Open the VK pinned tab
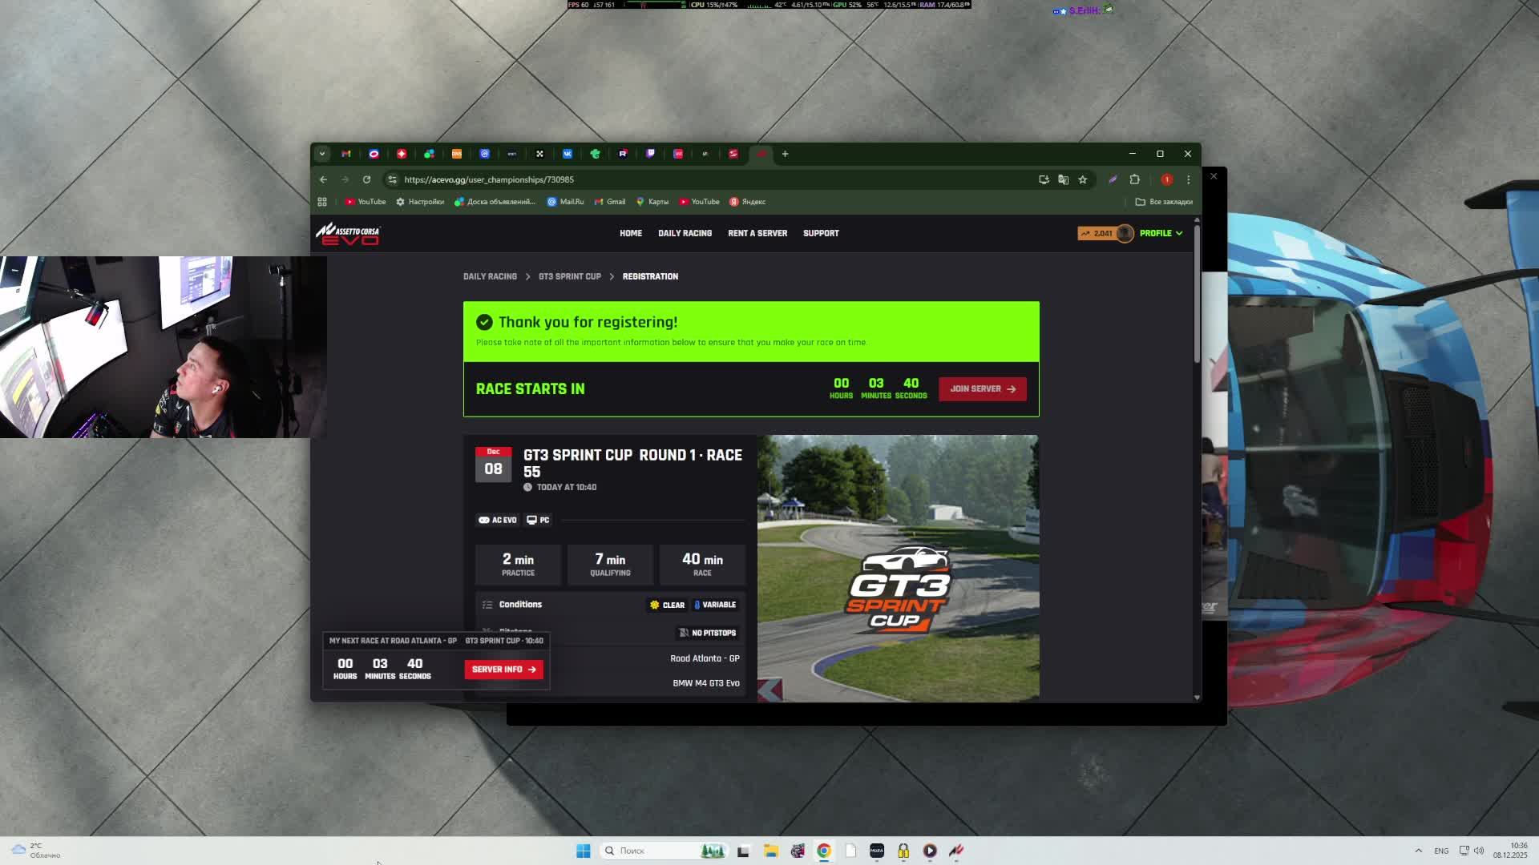This screenshot has width=1539, height=865. click(x=568, y=154)
